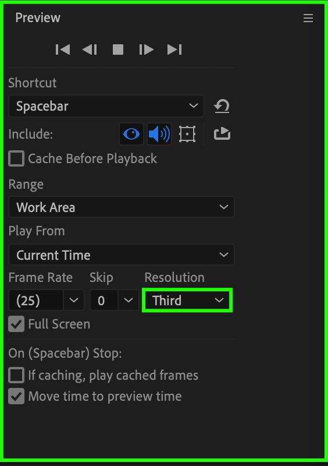Open the Work Area range dropdown
The height and width of the screenshot is (466, 328).
(122, 207)
